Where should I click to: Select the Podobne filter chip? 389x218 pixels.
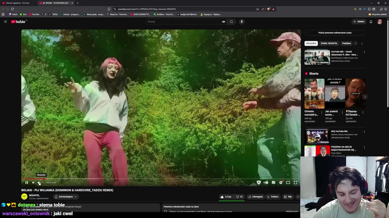346,43
